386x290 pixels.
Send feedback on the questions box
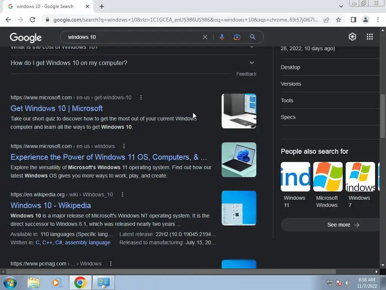click(x=246, y=74)
